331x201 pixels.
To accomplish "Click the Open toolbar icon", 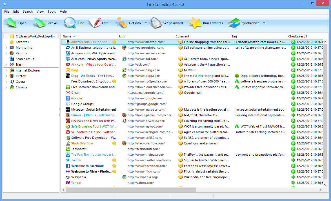I will point(11,23).
